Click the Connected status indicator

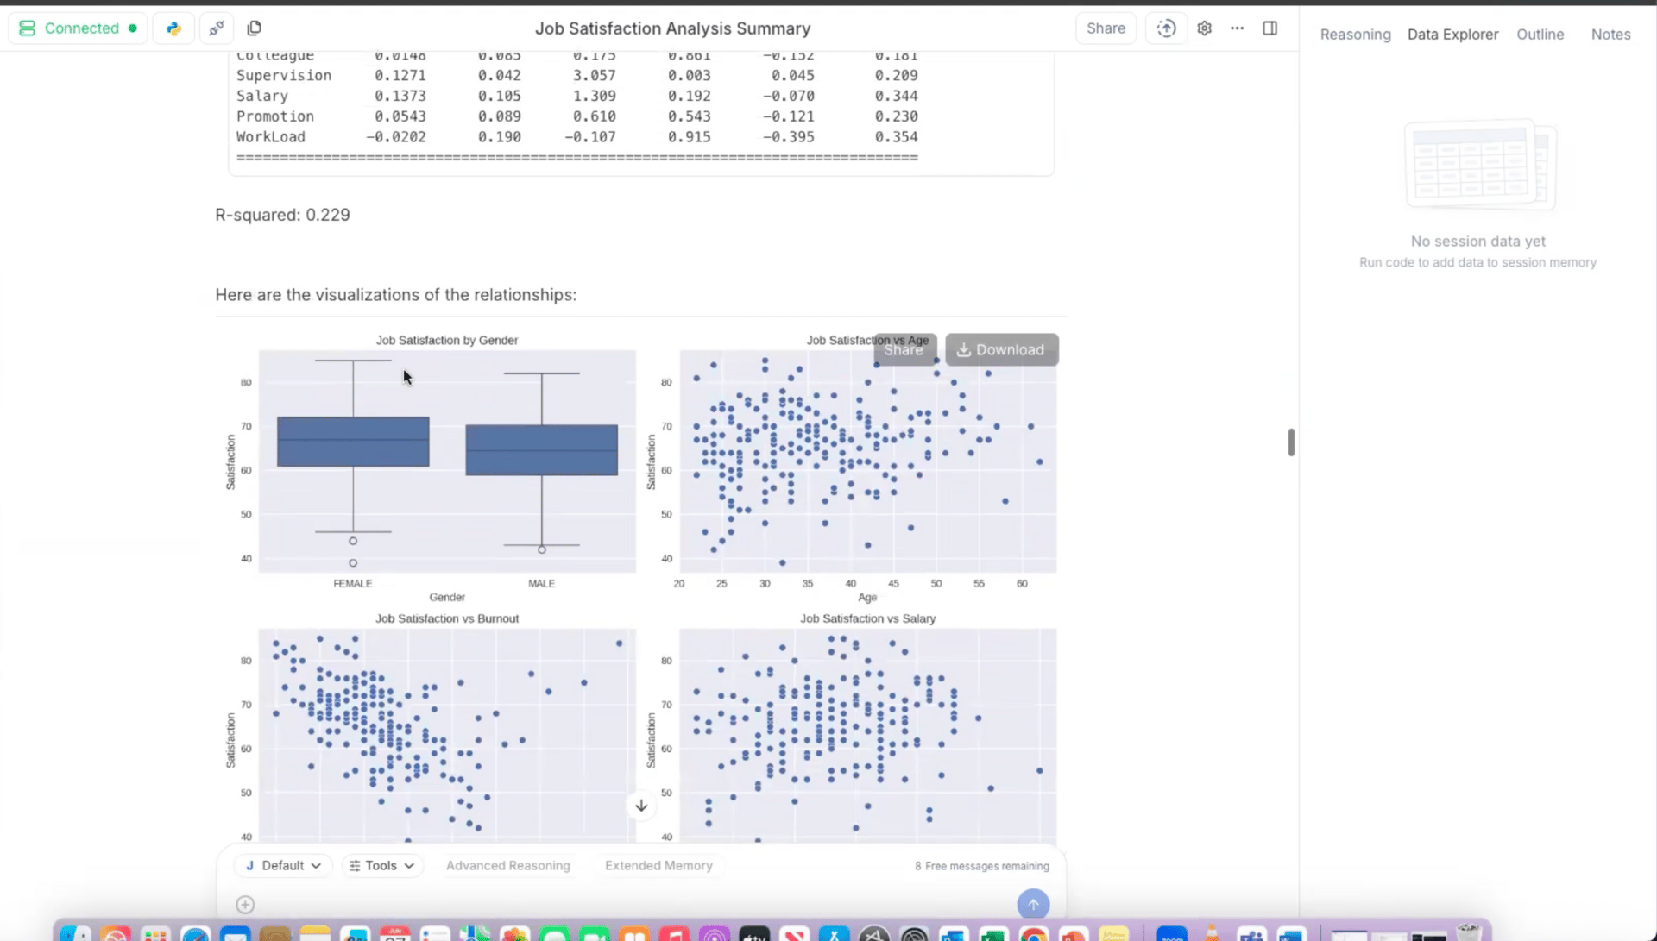pos(78,28)
